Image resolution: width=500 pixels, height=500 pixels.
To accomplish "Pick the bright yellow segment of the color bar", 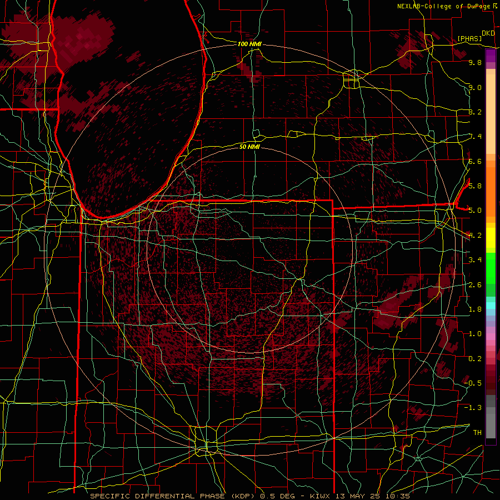I will click(x=491, y=238).
